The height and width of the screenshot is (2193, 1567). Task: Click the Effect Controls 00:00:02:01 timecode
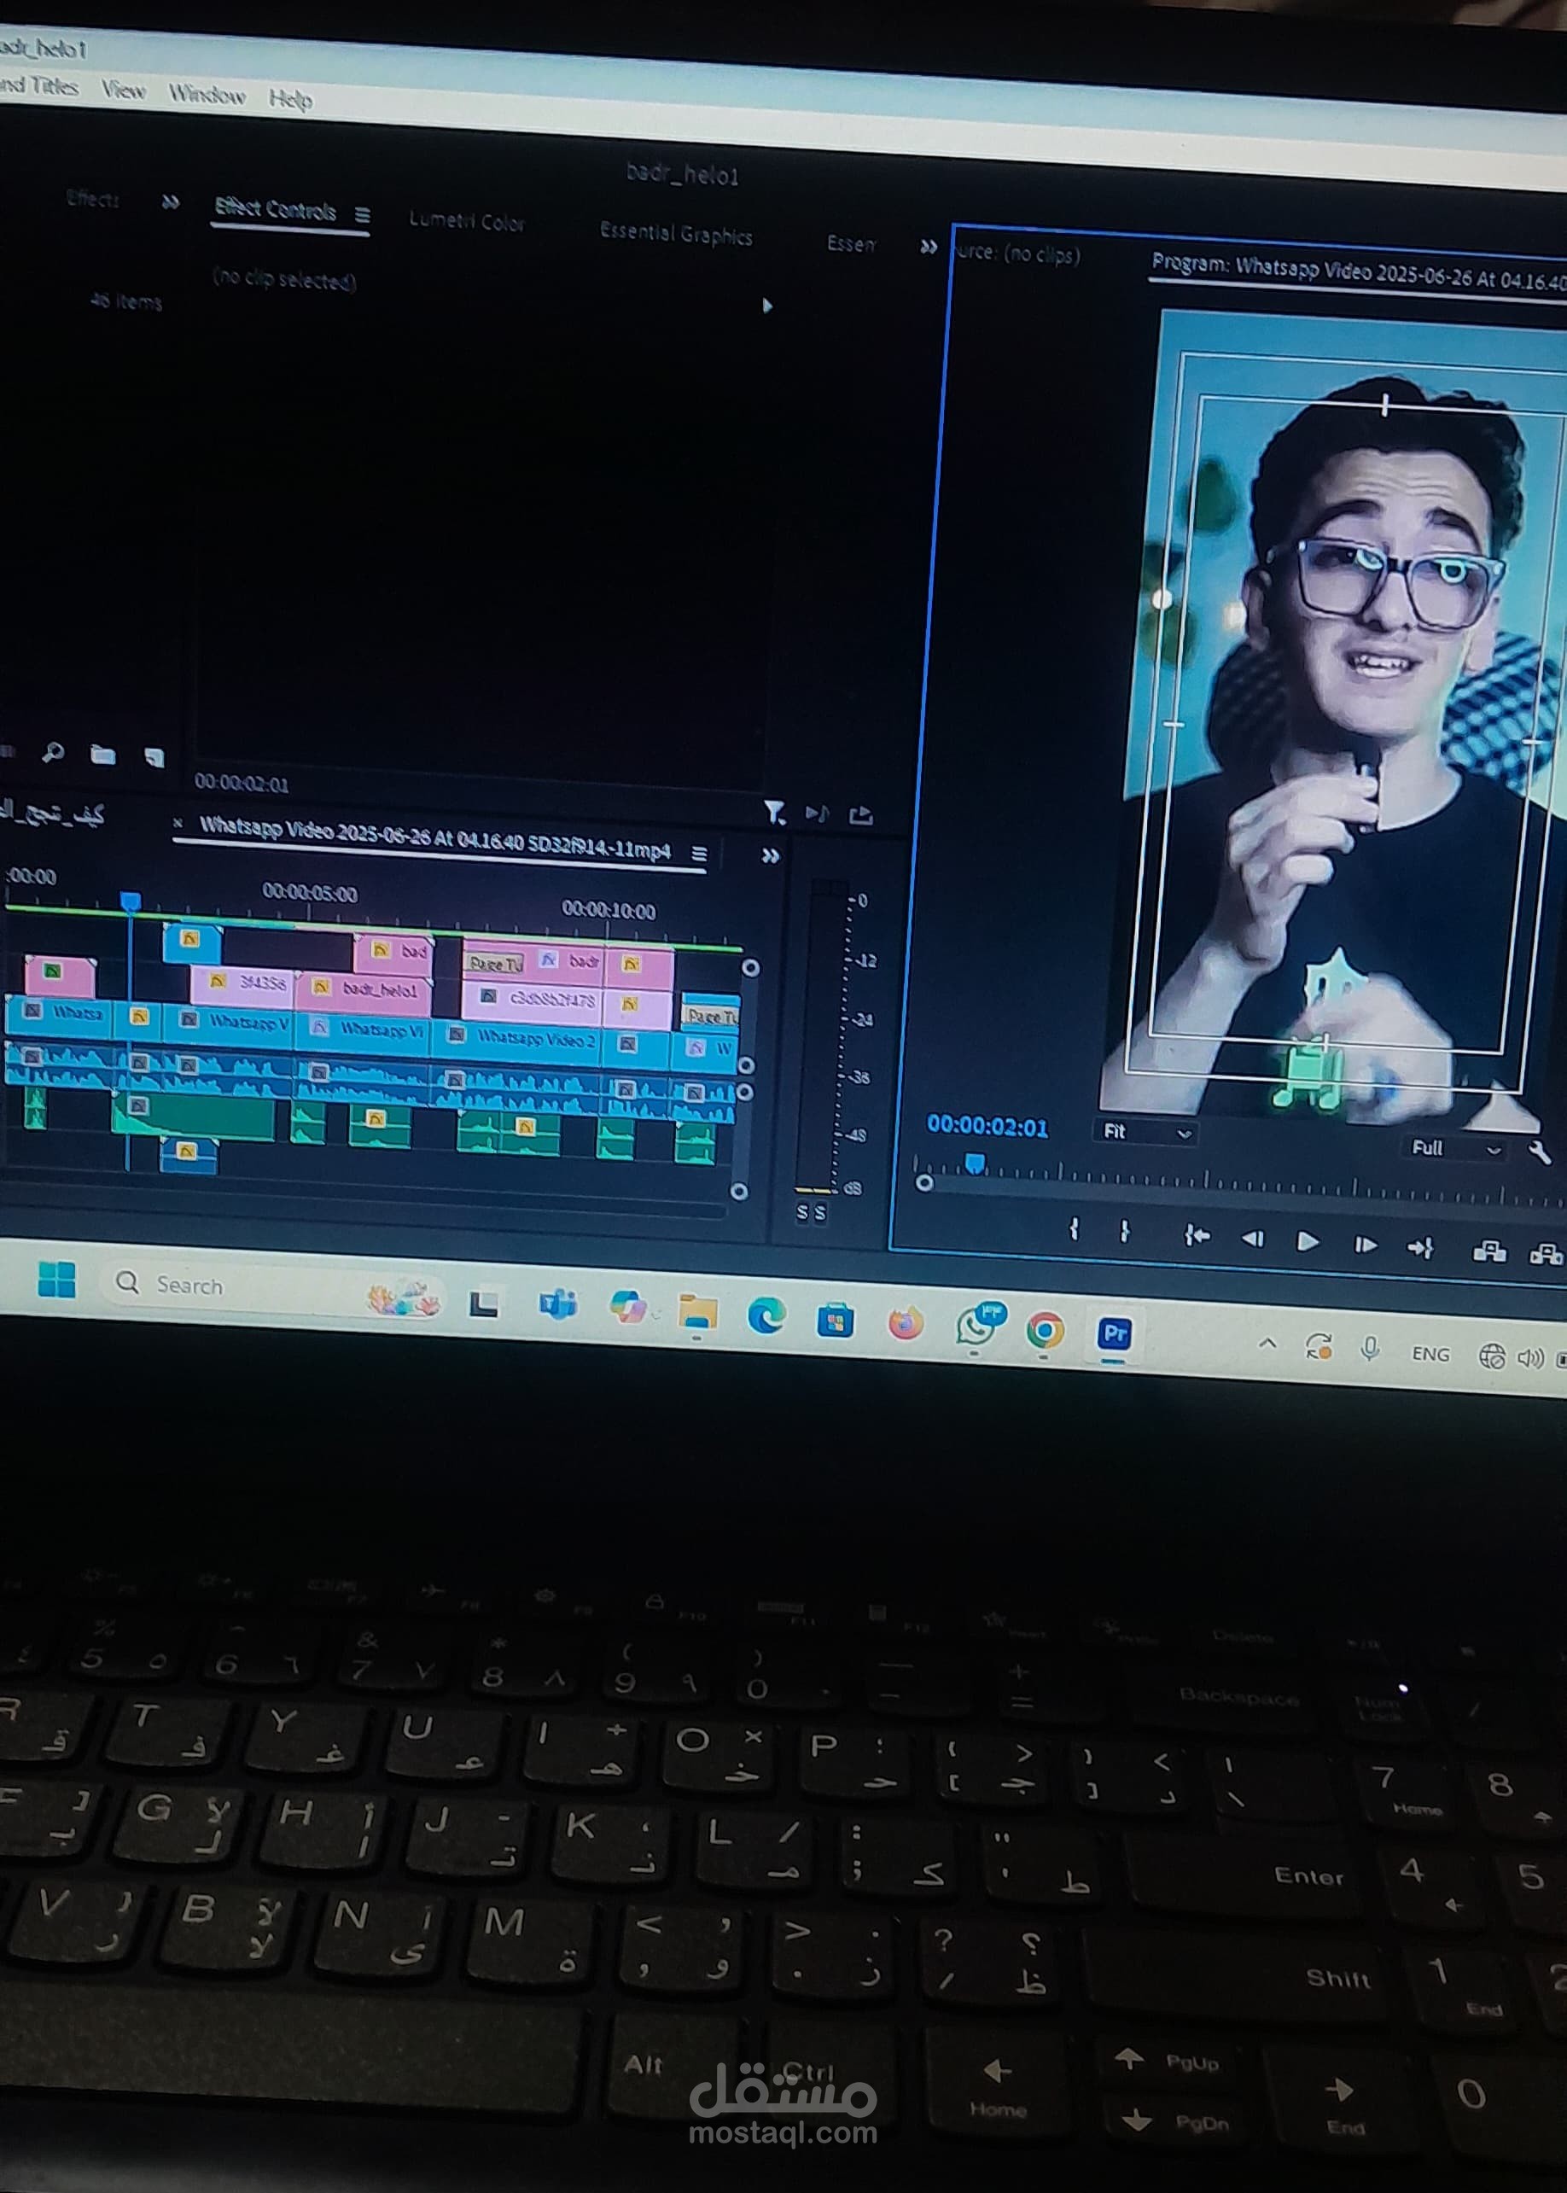pyautogui.click(x=242, y=784)
